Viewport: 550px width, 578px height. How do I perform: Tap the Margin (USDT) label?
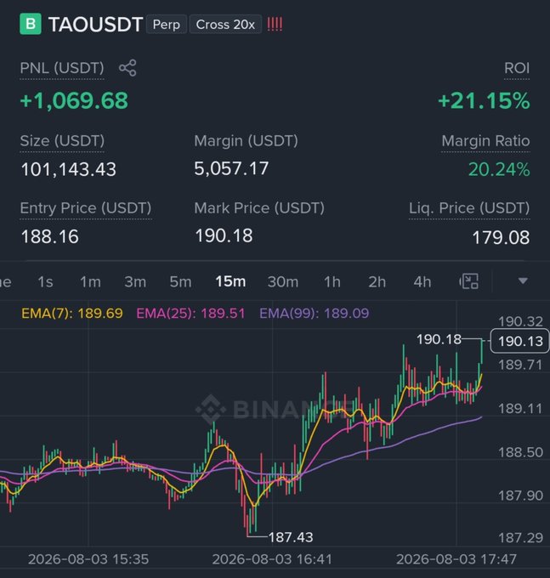point(247,141)
